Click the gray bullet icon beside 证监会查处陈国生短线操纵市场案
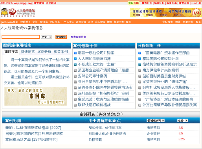Screen dimensions: 202x149 (x=75, y=88)
